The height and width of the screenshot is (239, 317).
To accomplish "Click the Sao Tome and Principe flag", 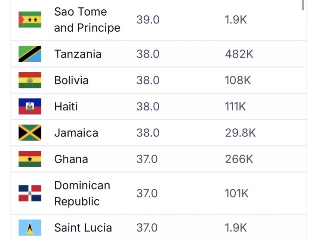I will pos(30,20).
